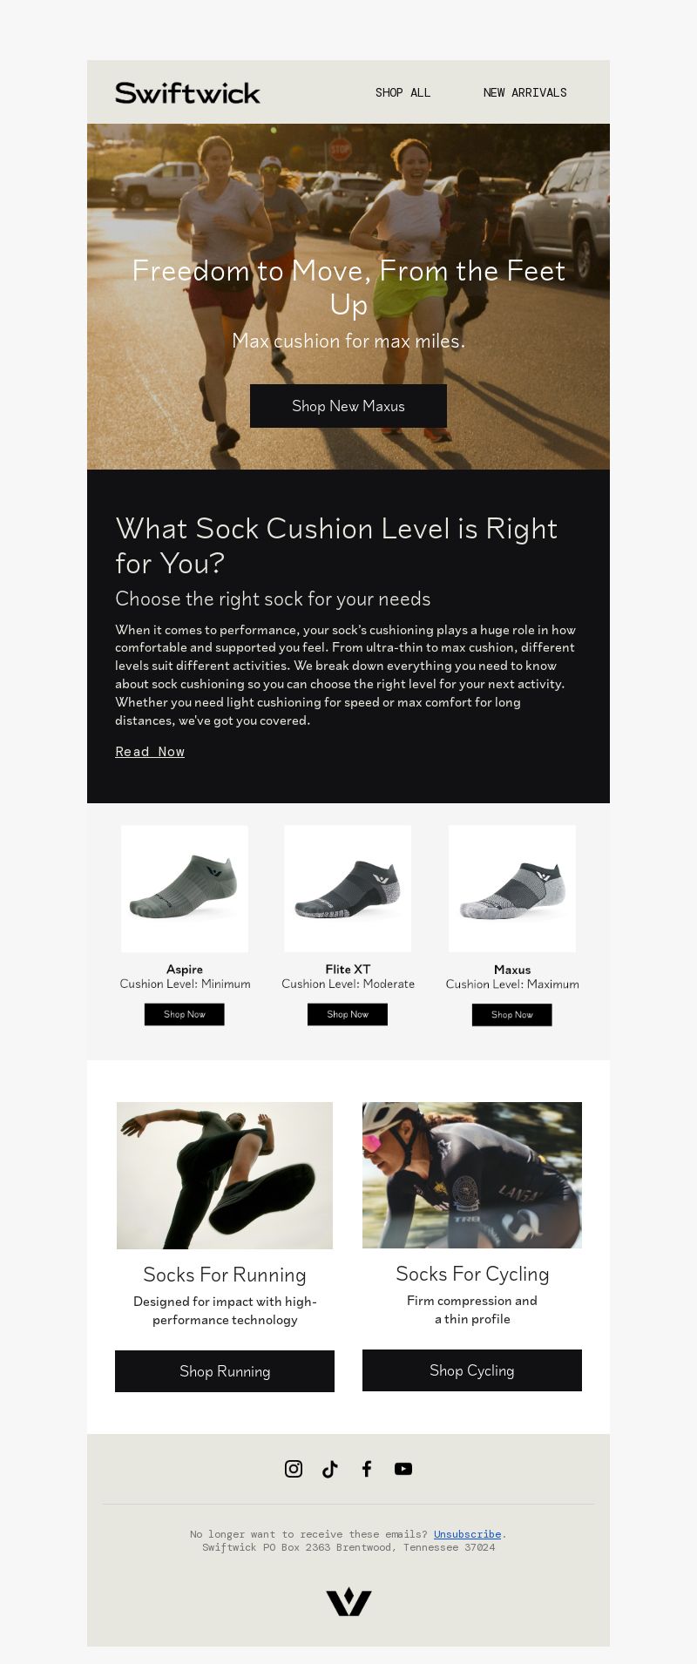Image resolution: width=697 pixels, height=1664 pixels.
Task: Open the cyclist photo for cycling socks
Action: tap(472, 1175)
